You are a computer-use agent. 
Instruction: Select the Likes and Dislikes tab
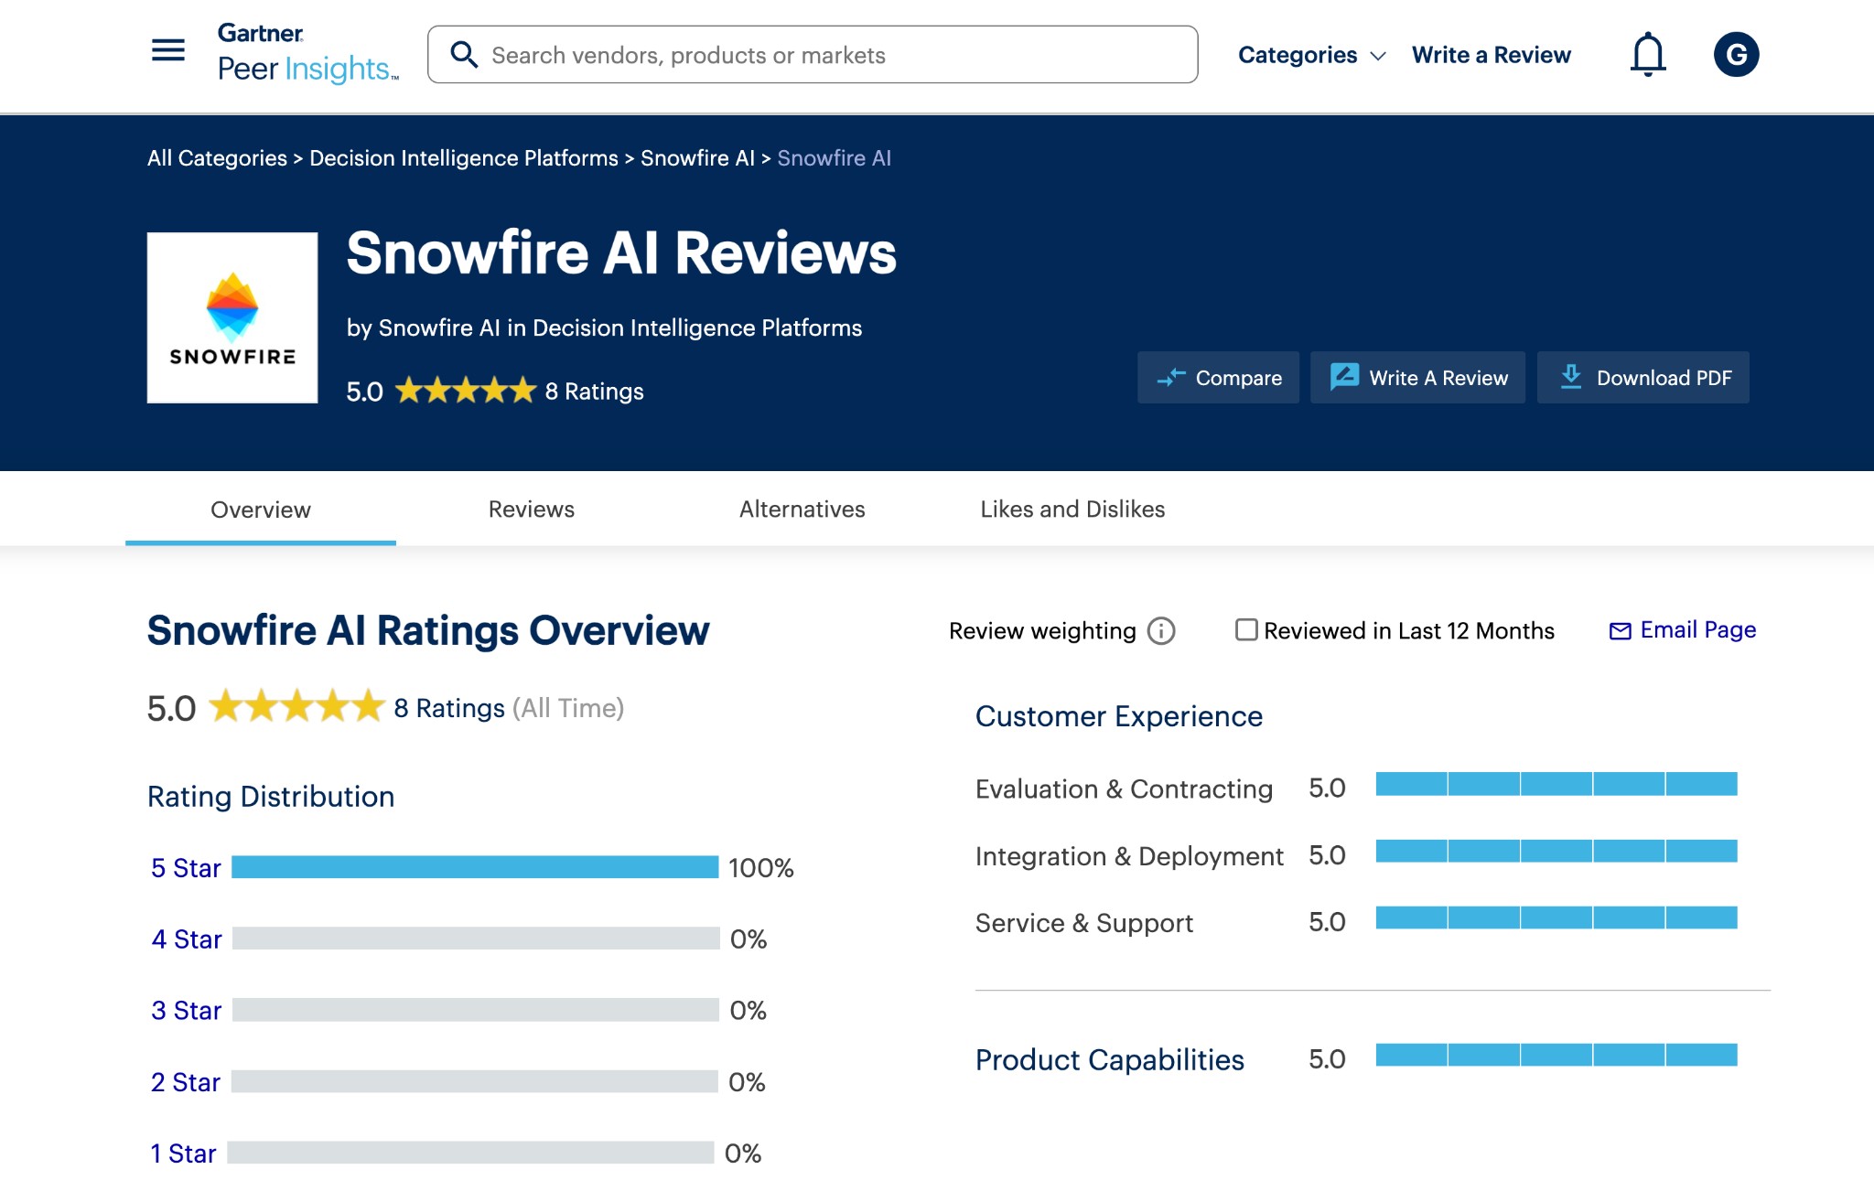(1072, 510)
